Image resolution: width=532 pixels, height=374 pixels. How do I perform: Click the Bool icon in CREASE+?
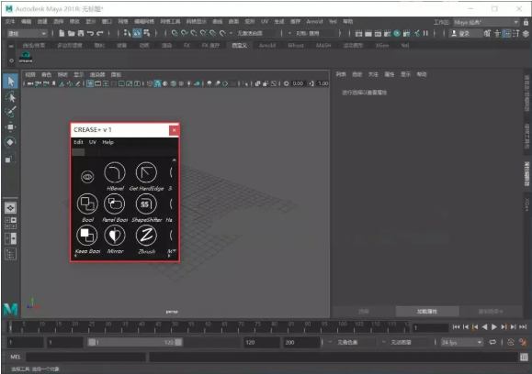[87, 204]
